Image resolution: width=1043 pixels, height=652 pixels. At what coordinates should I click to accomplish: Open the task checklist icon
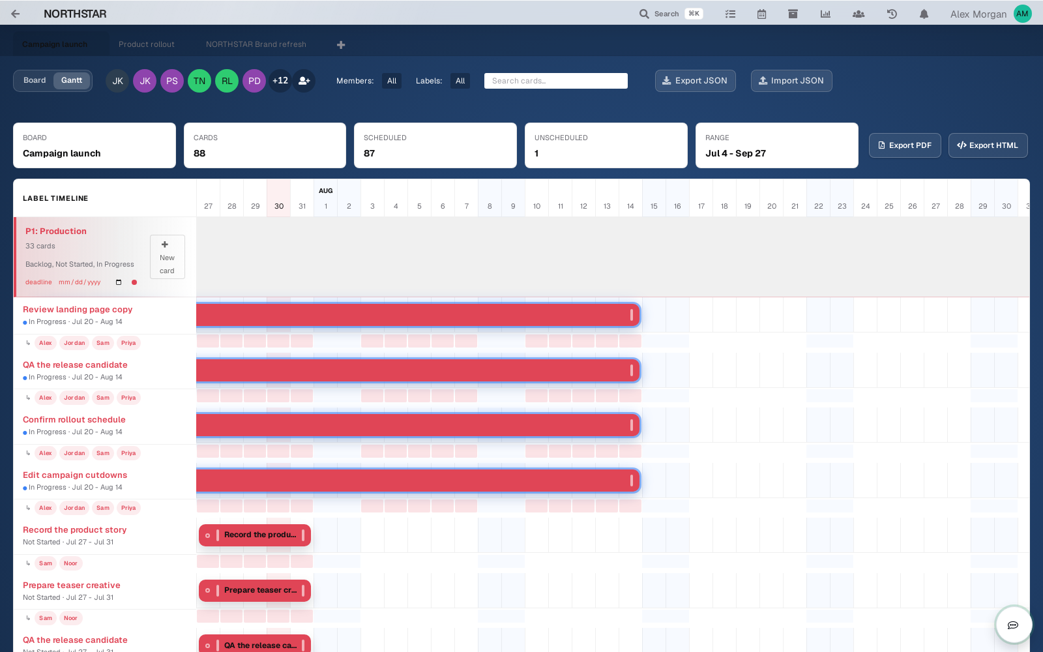[x=730, y=14]
